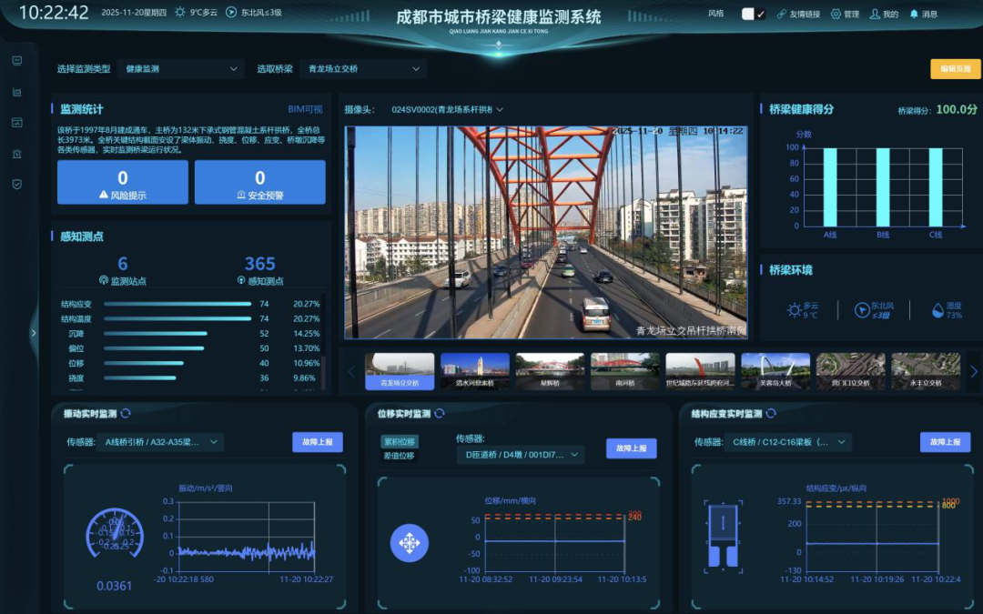Open the 选取桥梁 dropdown showing 青龙场立交桥

point(363,69)
